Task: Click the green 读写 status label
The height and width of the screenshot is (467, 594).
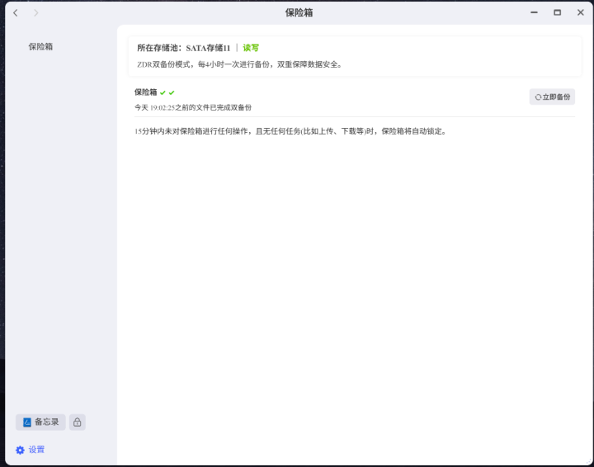Action: click(x=251, y=48)
